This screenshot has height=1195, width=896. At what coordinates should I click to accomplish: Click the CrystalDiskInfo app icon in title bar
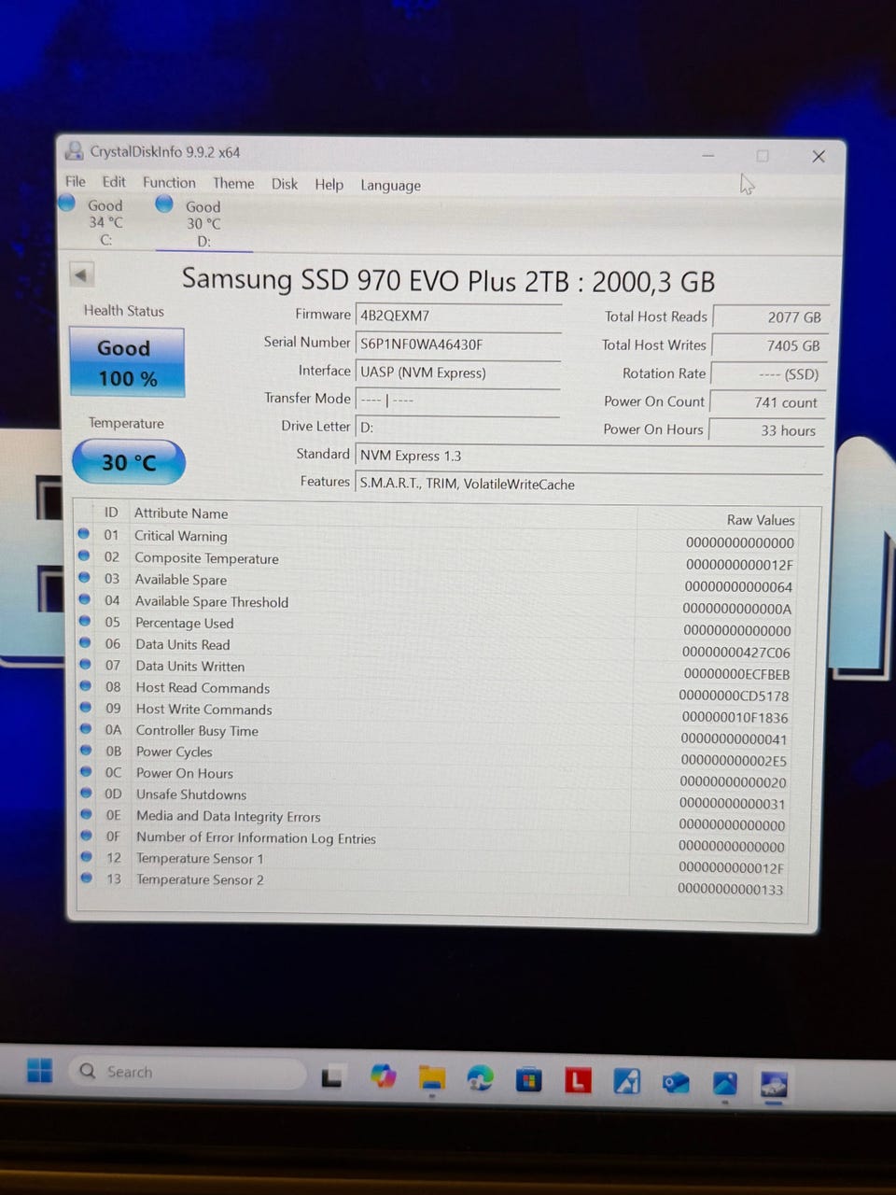(75, 151)
